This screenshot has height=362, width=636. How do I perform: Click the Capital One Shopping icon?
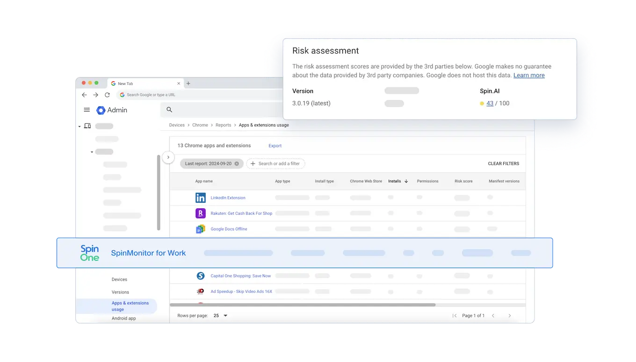pyautogui.click(x=201, y=276)
